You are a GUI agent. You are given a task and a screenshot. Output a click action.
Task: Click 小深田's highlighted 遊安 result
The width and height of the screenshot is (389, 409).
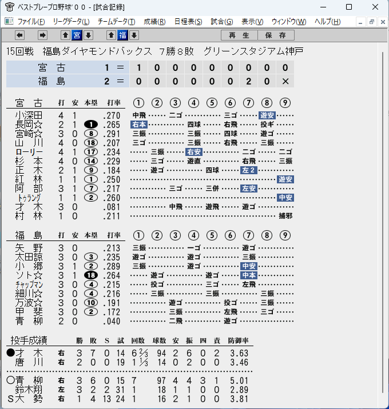click(x=267, y=115)
